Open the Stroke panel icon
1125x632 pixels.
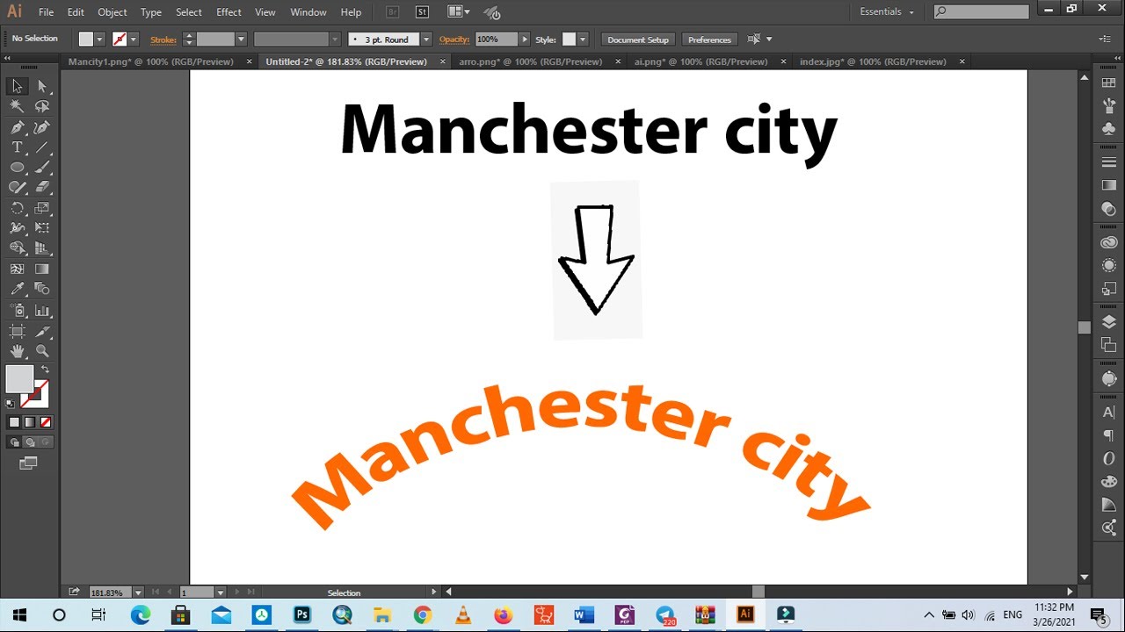1108,162
